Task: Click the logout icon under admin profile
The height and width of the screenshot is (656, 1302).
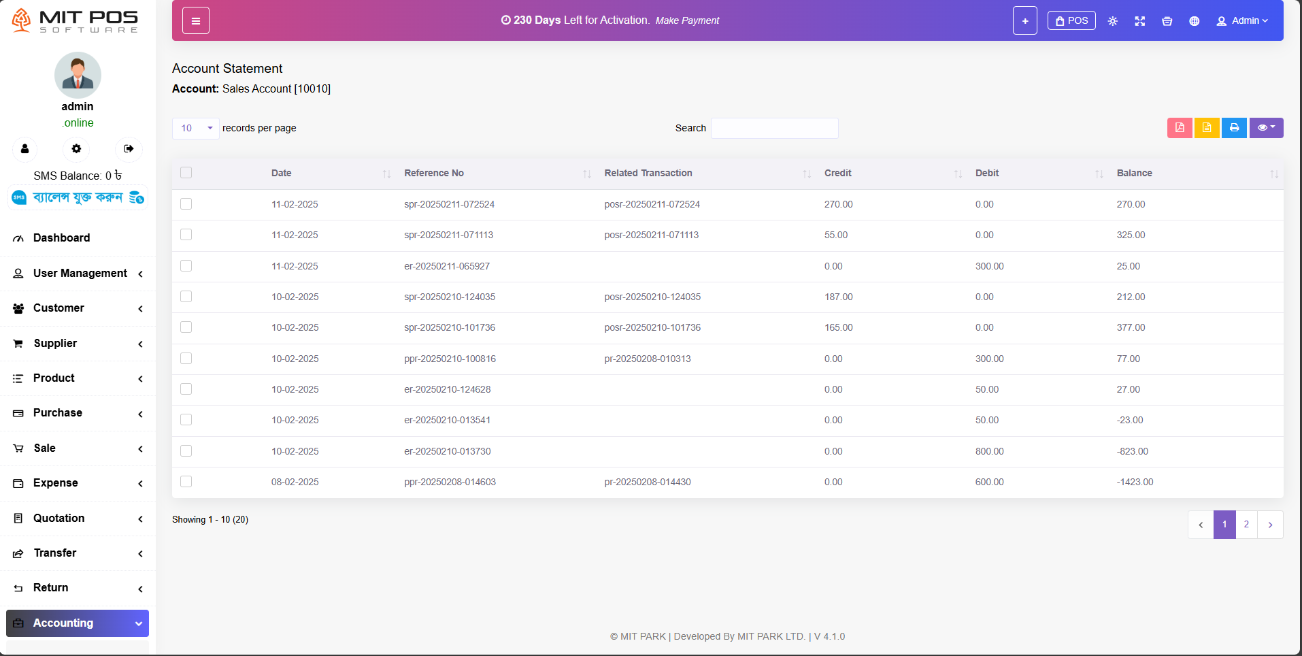Action: click(129, 149)
